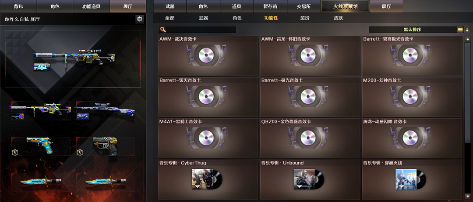Toggle list view icon beside sort box
This screenshot has width=473, height=202.
(460, 30)
